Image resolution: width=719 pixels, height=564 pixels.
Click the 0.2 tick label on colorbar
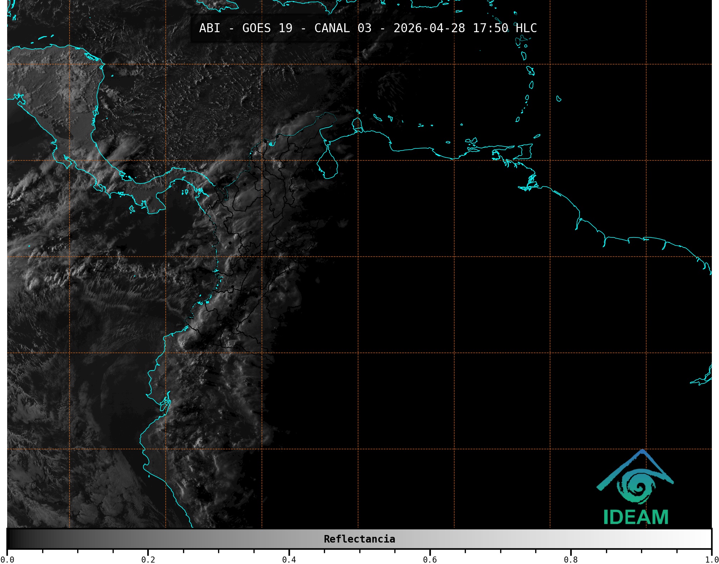pos(148,559)
